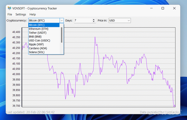Select Cardano (ADA) entry
187x120 pixels.
click(44, 48)
